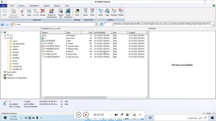This screenshot has height=121, width=216.
Task: Select the P-LAYRULE-SRCH file row
Action: coord(94,46)
